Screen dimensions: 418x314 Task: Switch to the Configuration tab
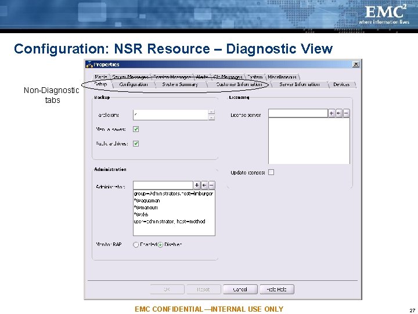tap(134, 84)
